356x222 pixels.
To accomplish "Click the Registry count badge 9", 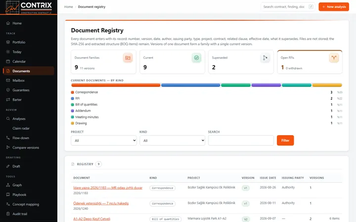I will (x=98, y=164).
